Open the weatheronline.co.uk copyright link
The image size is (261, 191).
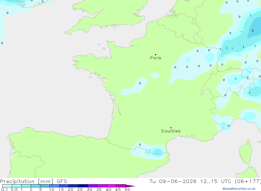point(239,189)
